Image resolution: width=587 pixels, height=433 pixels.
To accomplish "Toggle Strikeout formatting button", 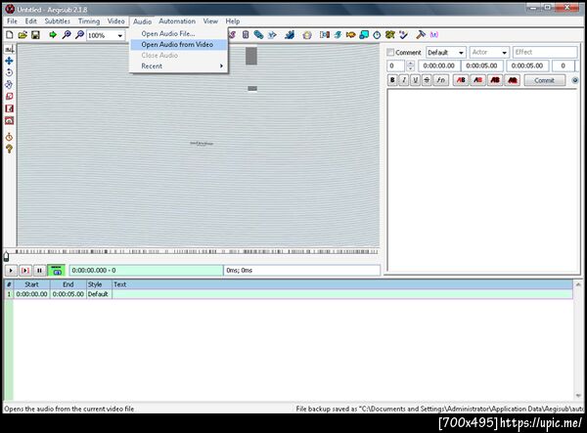I will [x=427, y=80].
